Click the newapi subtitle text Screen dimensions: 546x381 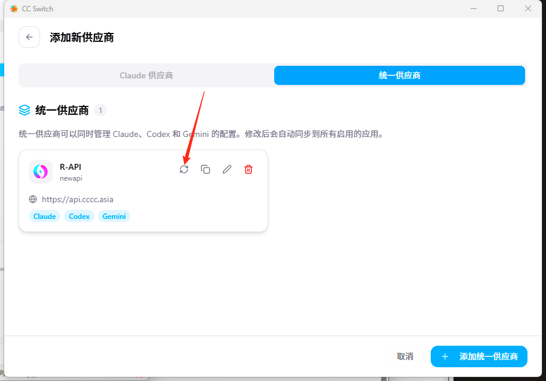(71, 178)
